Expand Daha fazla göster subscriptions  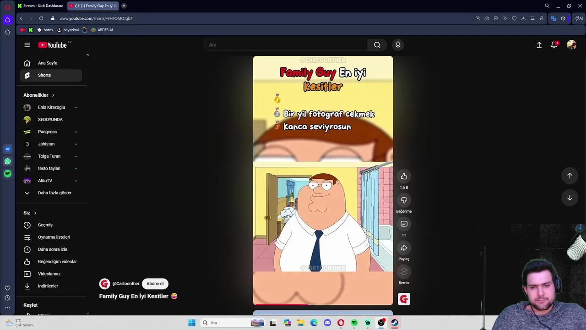point(51,193)
